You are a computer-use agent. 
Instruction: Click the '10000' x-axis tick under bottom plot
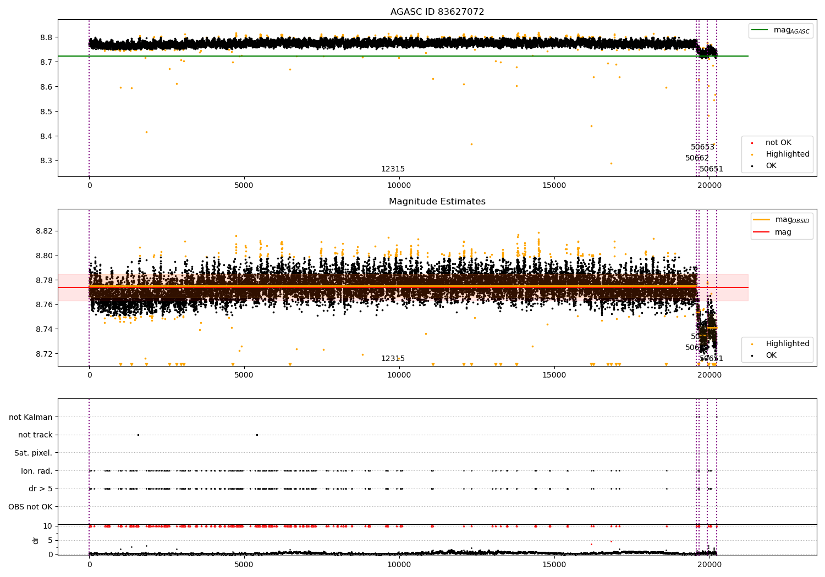pos(399,565)
